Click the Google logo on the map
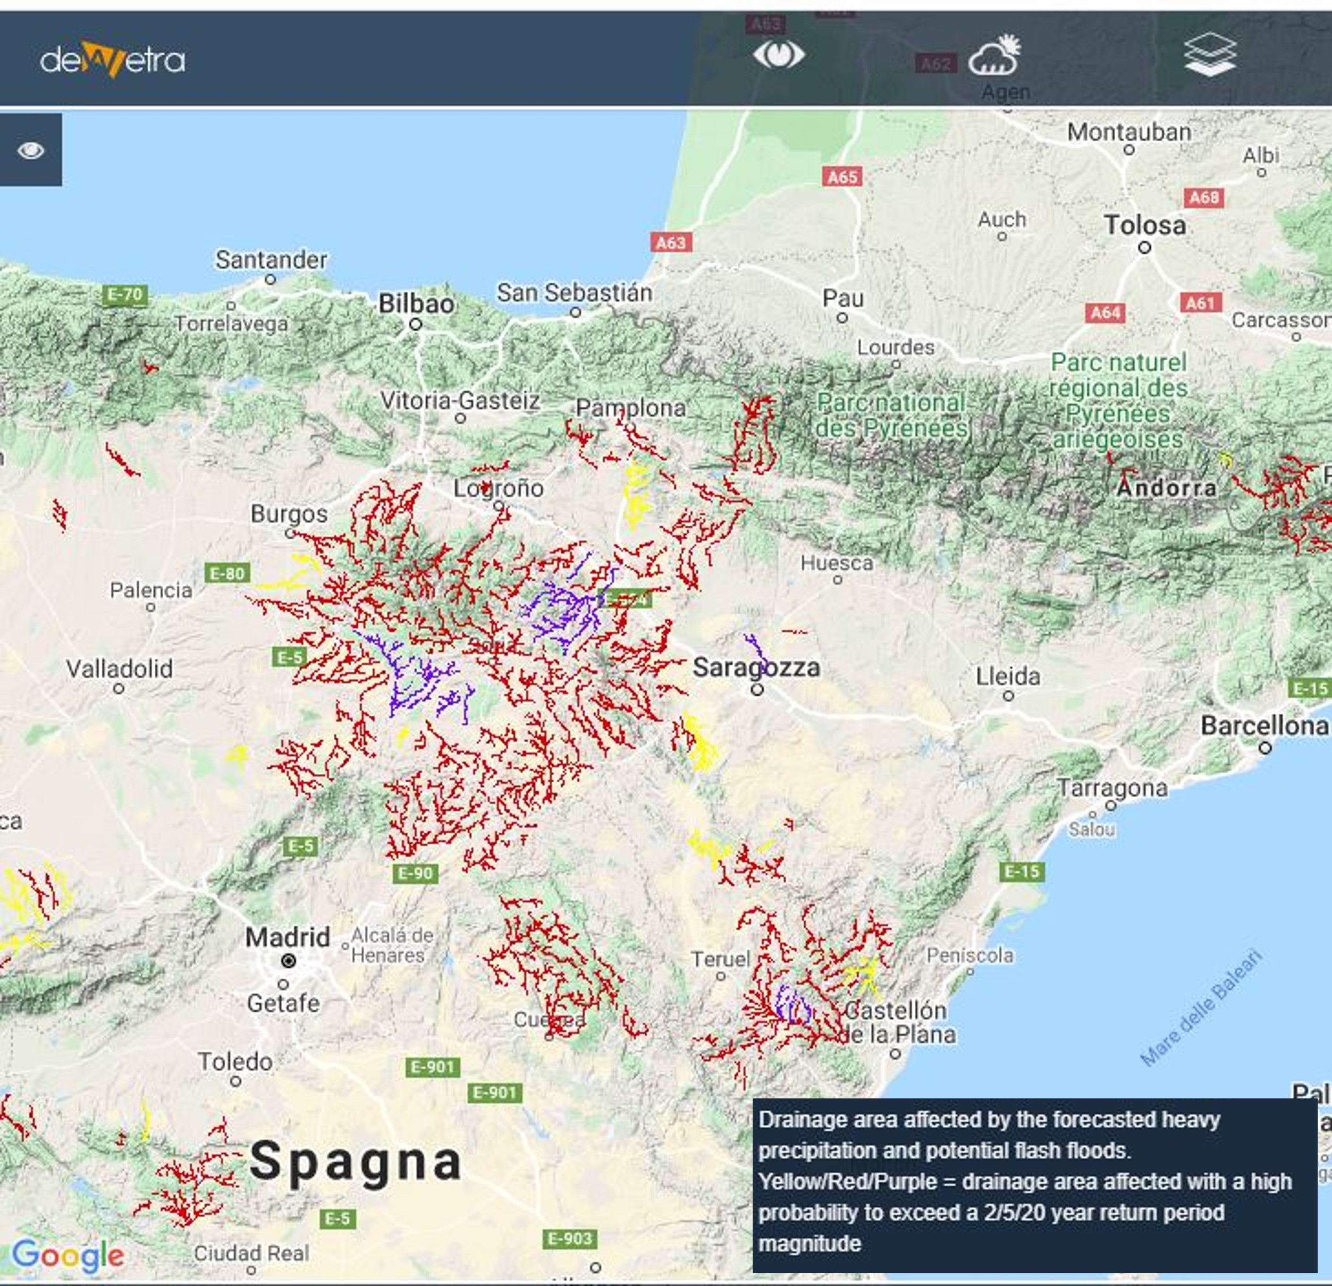1332x1286 pixels. click(69, 1255)
